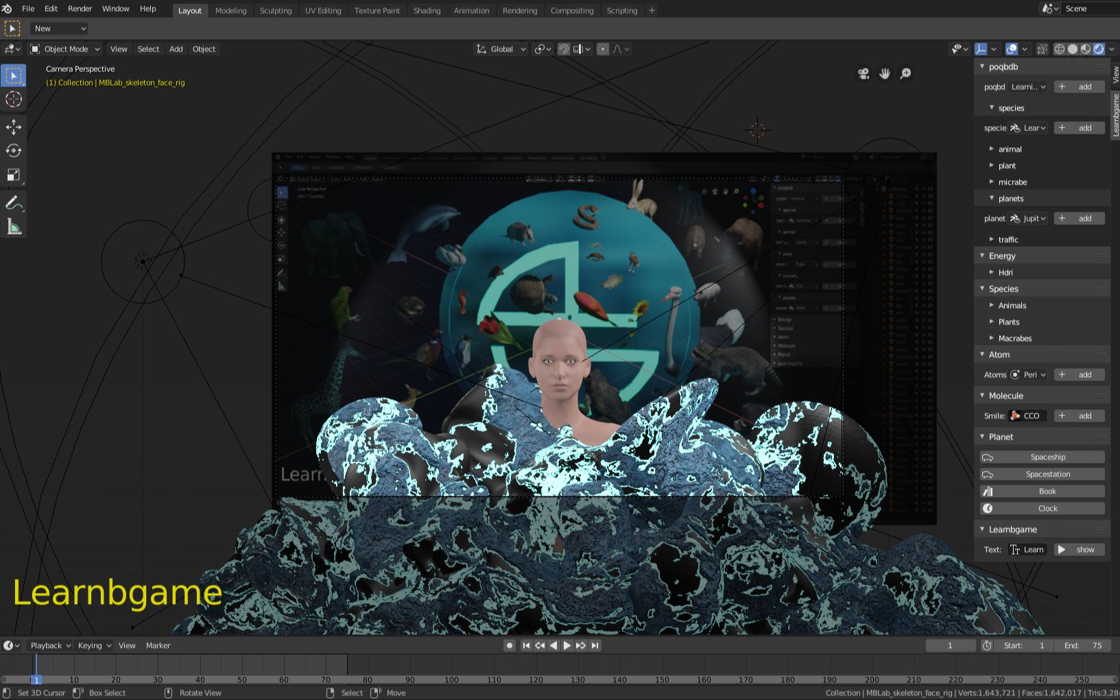Image resolution: width=1120 pixels, height=700 pixels.
Task: Open the object visibility eye dropdown
Action: tap(960, 49)
